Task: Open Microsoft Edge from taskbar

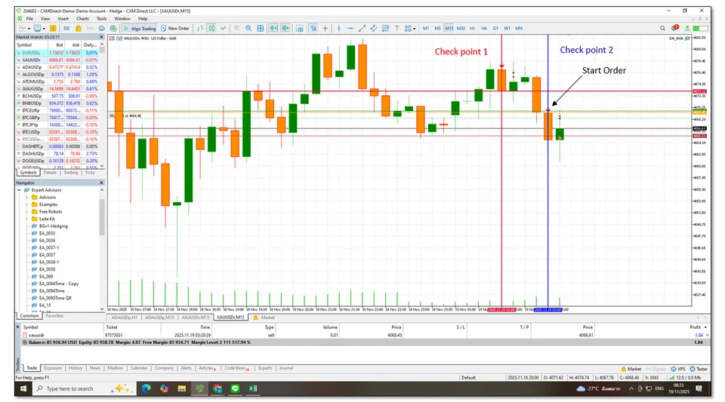Action: coord(146,388)
